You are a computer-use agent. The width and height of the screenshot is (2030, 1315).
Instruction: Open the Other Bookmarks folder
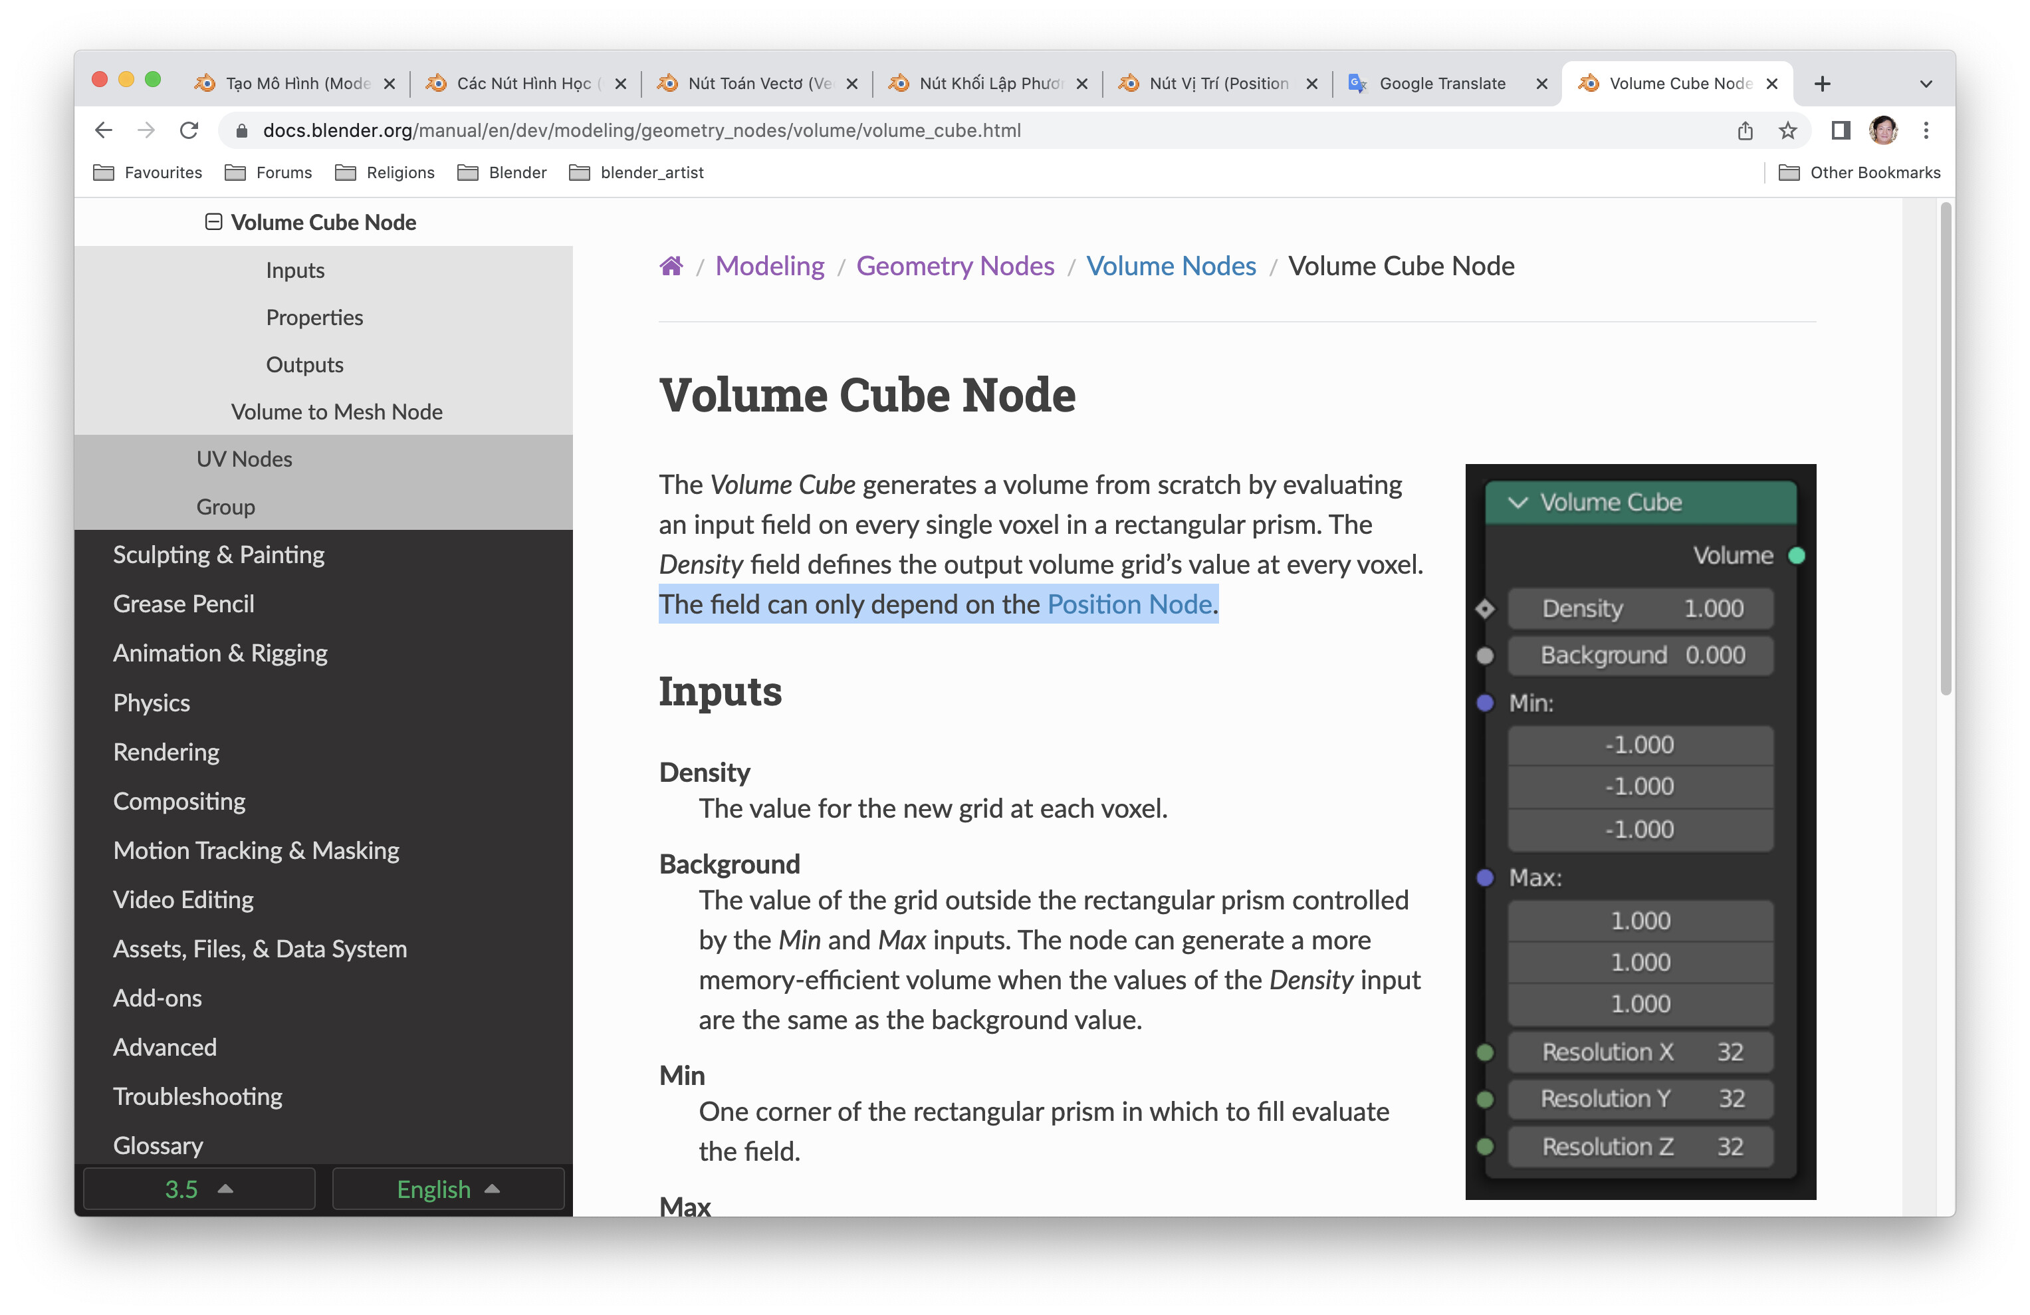[1859, 172]
